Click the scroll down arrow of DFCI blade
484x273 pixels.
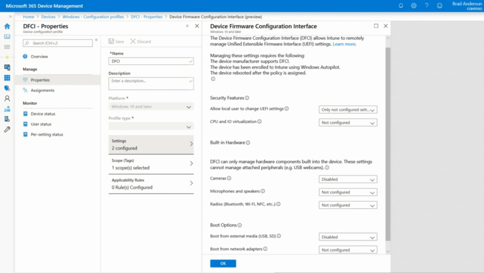(x=388, y=251)
